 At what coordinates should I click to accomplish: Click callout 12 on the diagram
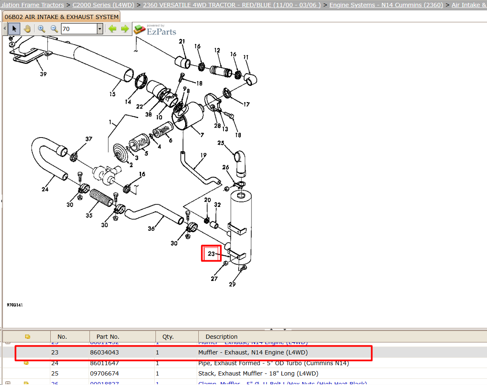click(217, 50)
